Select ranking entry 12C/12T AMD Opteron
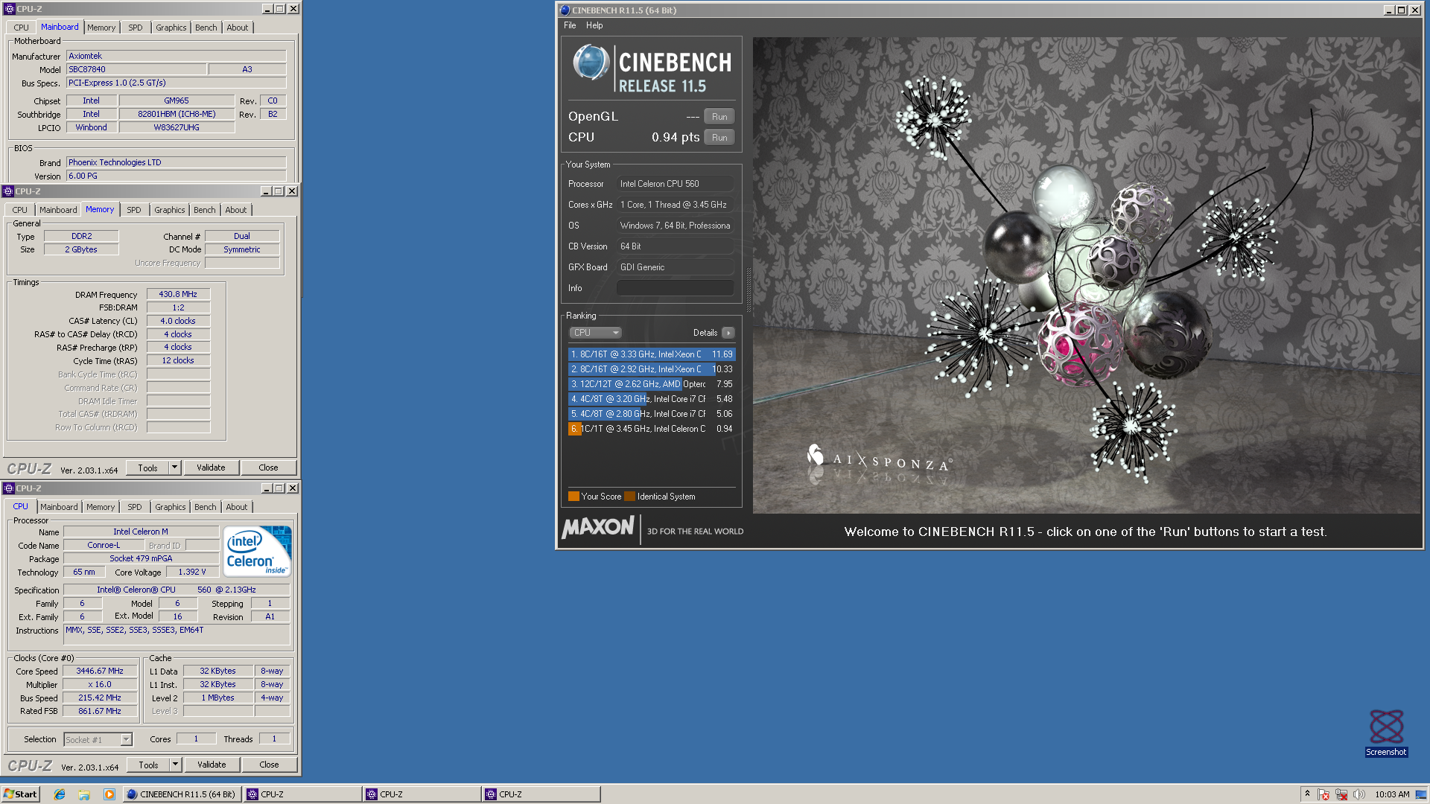The width and height of the screenshot is (1430, 804). click(652, 384)
